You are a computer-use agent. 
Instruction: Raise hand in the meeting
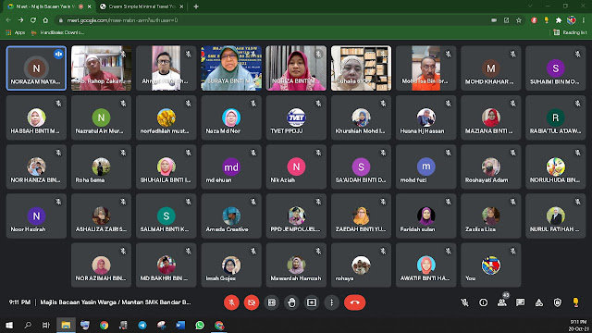click(291, 302)
